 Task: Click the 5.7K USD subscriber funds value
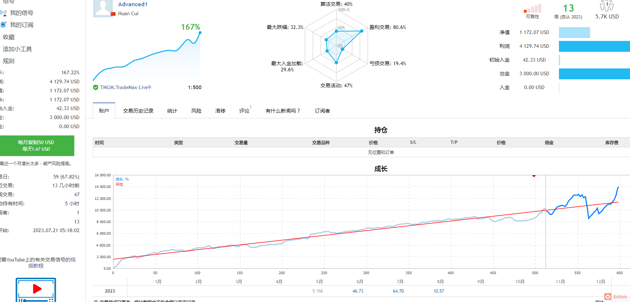coord(607,17)
